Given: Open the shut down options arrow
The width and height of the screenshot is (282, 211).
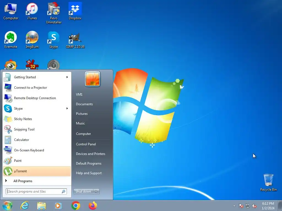Looking at the screenshot, I should (96, 191).
